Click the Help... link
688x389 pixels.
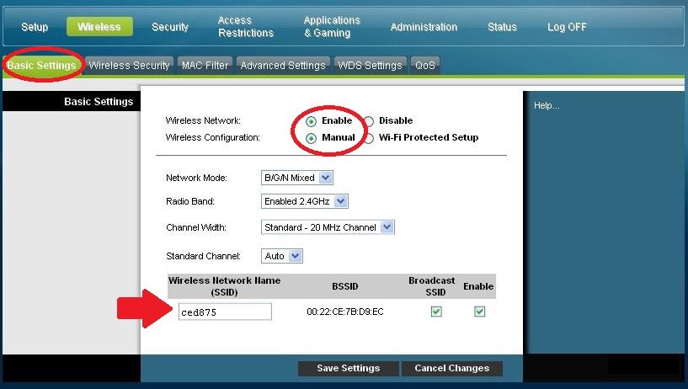click(x=547, y=106)
